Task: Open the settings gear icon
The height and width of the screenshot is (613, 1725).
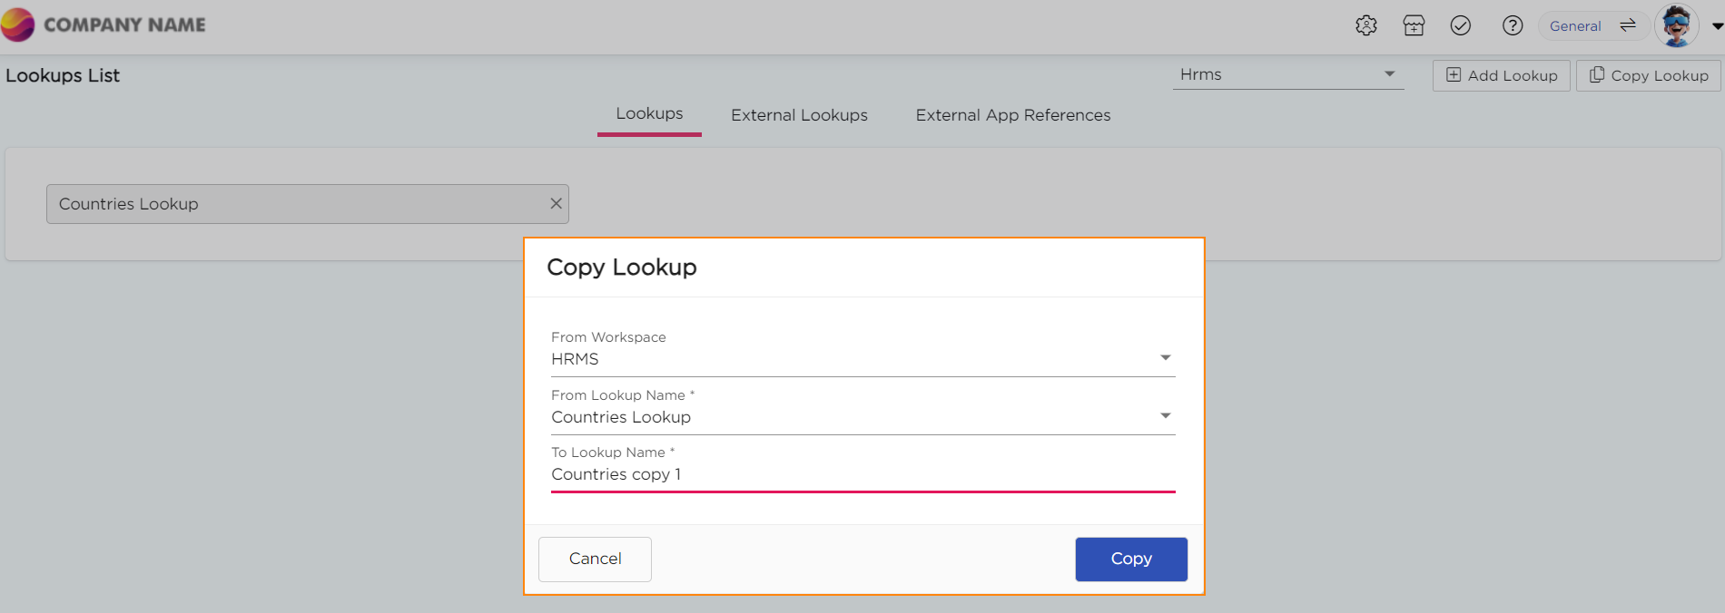Action: tap(1365, 25)
